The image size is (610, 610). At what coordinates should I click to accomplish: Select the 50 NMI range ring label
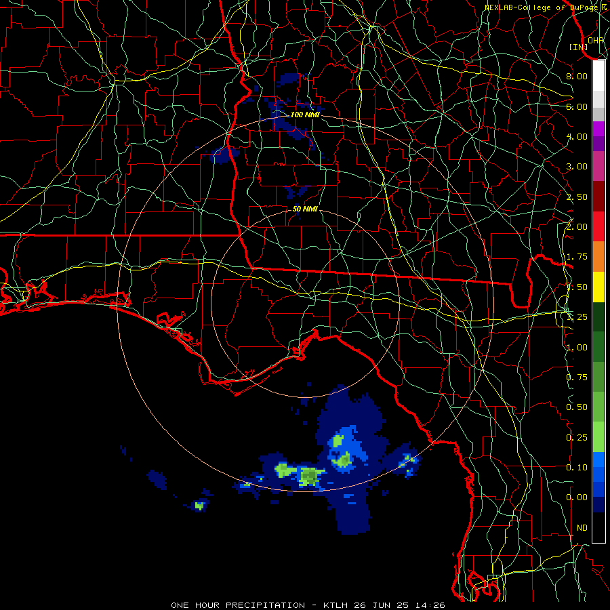click(305, 209)
